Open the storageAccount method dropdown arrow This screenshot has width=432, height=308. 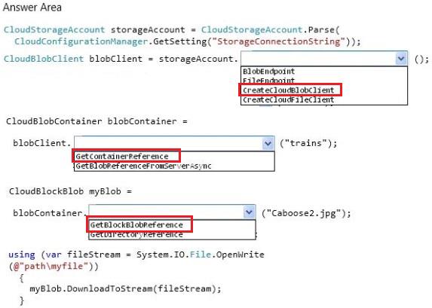[401, 59]
